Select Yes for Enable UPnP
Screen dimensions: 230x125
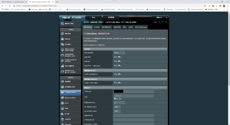click(x=115, y=66)
